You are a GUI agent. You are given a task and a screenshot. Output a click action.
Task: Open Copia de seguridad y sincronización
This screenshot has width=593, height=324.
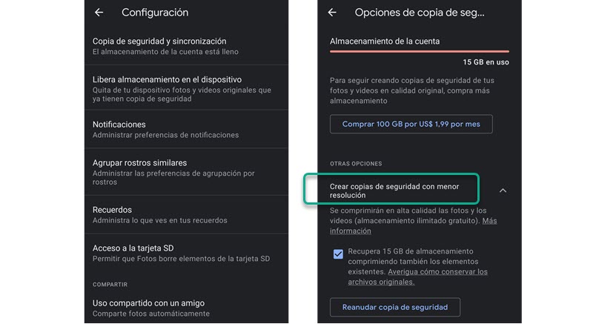(185, 46)
